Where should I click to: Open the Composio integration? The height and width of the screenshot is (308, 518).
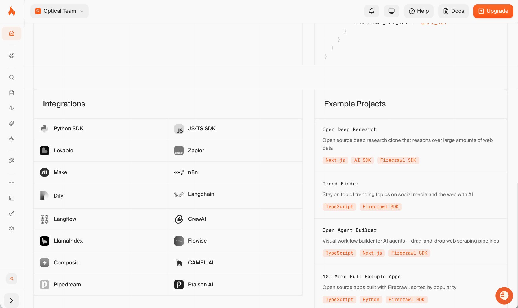click(x=101, y=263)
